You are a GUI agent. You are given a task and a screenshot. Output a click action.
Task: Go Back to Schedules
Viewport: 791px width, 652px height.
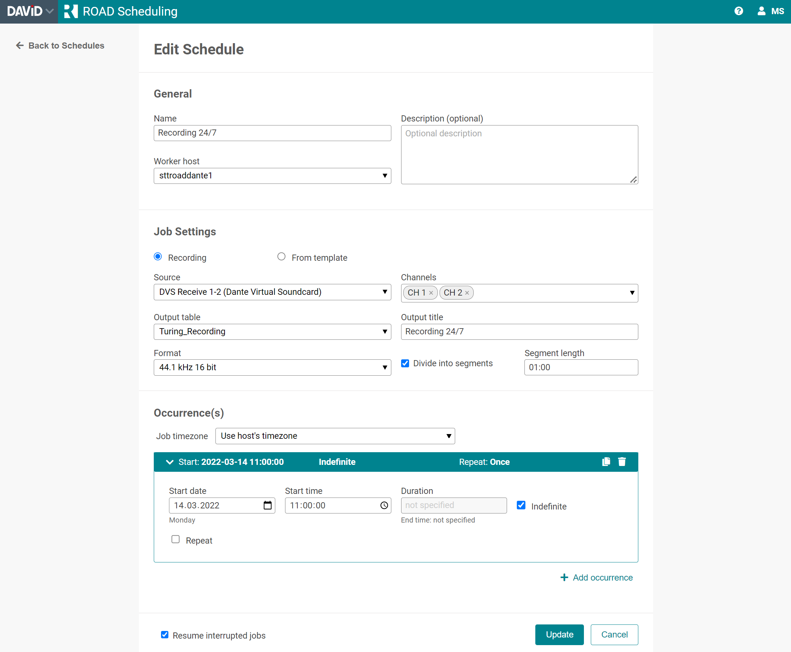[60, 45]
